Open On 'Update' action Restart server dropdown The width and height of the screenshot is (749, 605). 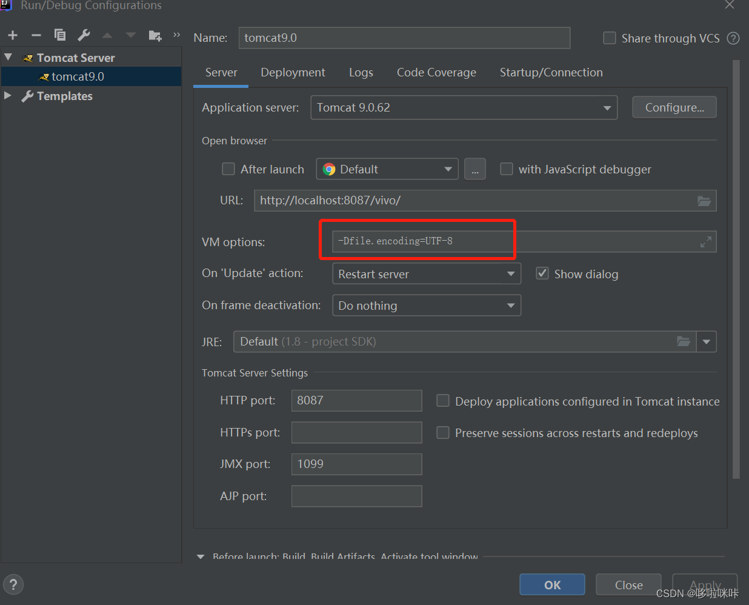coord(427,273)
